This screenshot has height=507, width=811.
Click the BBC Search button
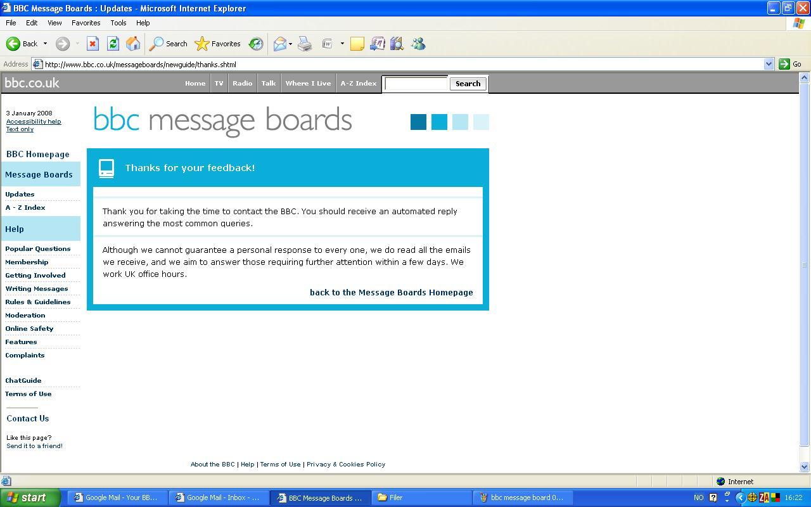468,84
